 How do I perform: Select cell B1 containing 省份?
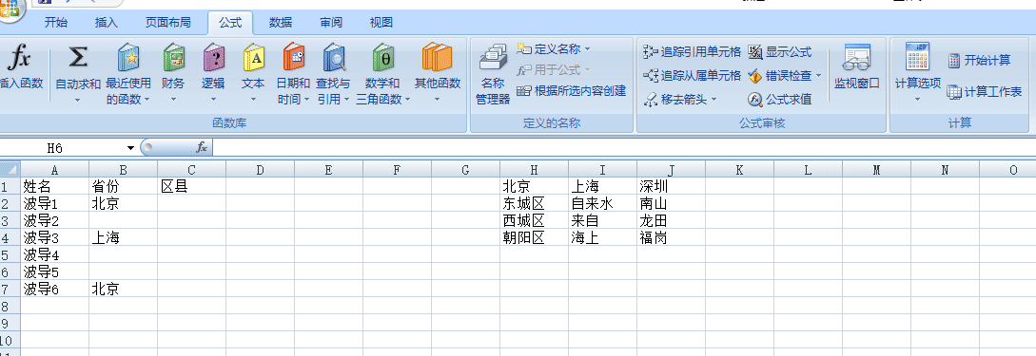(123, 187)
